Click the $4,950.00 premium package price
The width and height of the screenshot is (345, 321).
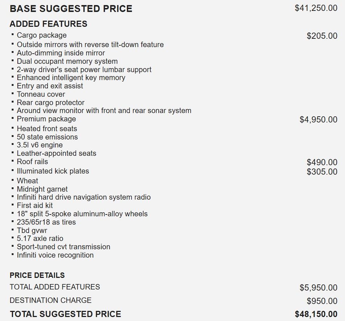[x=318, y=120]
